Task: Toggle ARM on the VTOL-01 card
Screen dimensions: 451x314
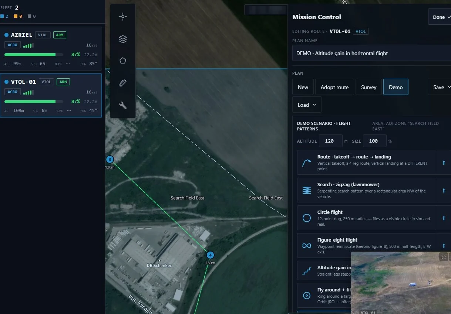Action: click(x=63, y=82)
